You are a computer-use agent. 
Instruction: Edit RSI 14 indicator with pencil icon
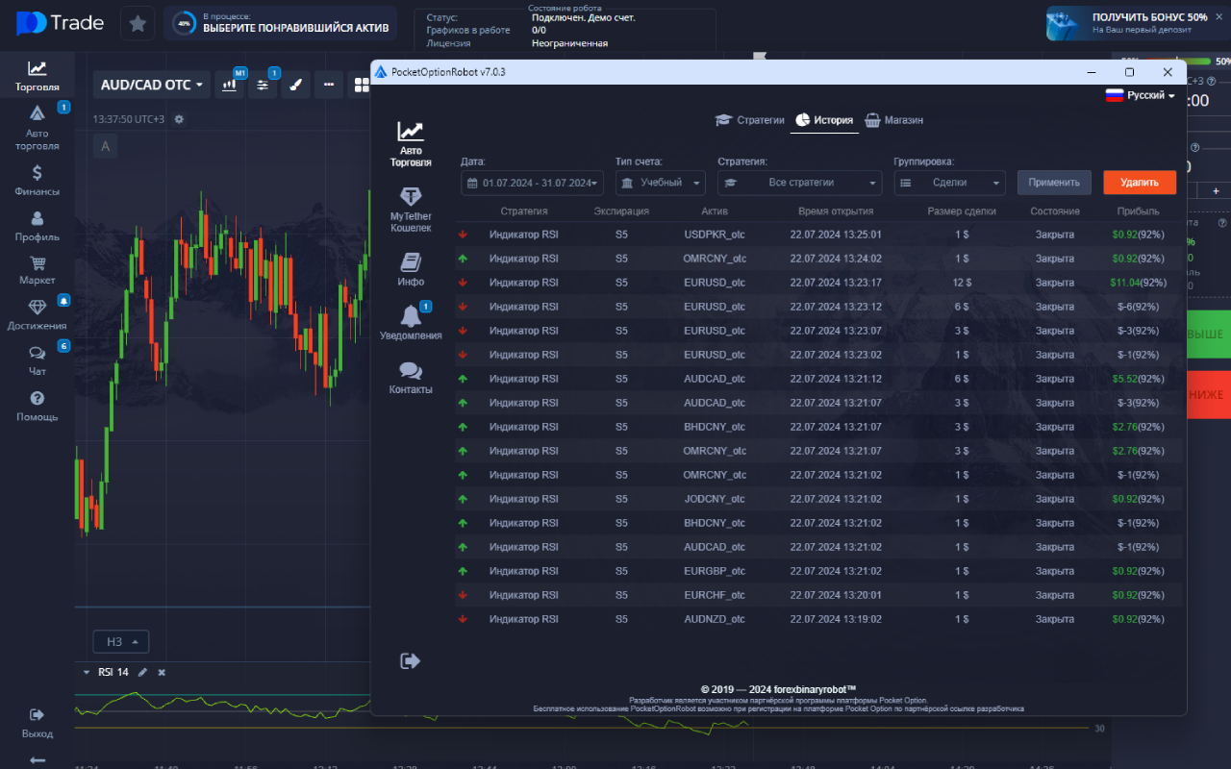tap(143, 672)
